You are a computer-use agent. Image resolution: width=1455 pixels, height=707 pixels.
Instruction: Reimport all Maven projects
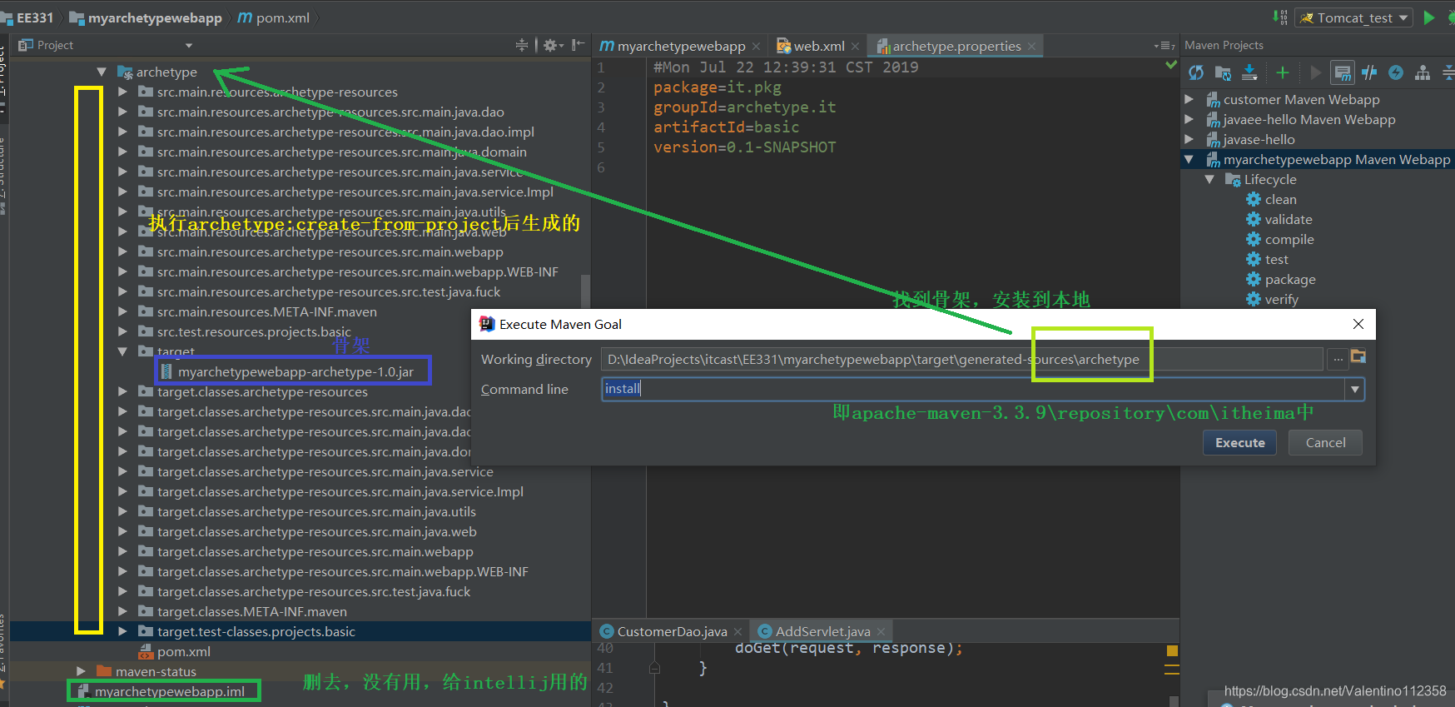coord(1196,73)
